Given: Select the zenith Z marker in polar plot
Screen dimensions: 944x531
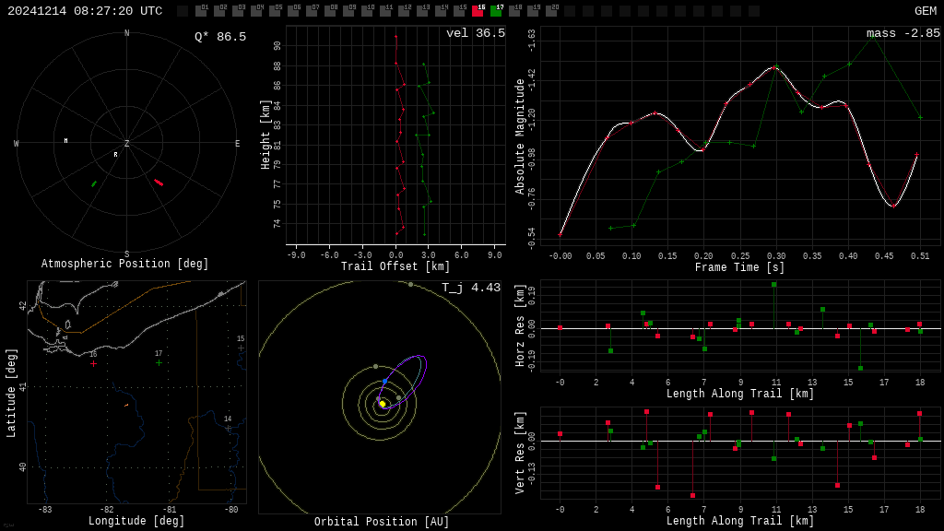Looking at the screenshot, I should click(x=127, y=144).
